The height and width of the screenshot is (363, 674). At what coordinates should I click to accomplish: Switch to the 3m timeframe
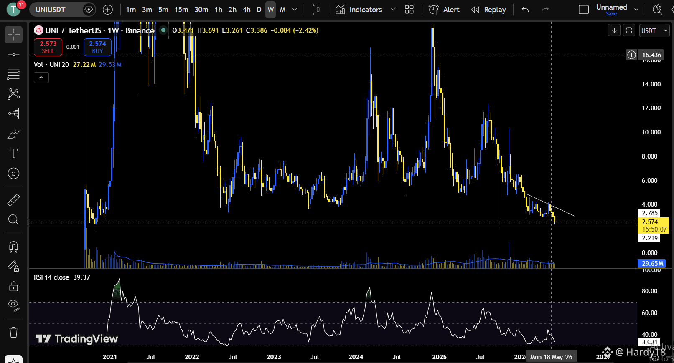(147, 10)
